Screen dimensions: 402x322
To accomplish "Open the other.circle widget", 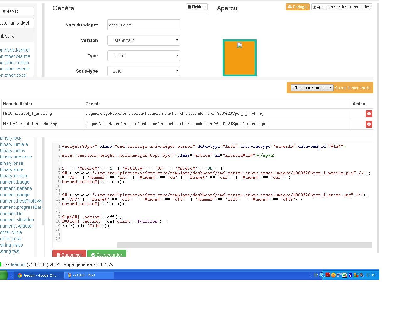I will [11, 232].
